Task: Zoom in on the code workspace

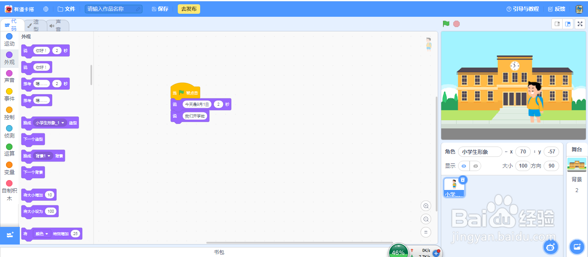Action: (425, 206)
